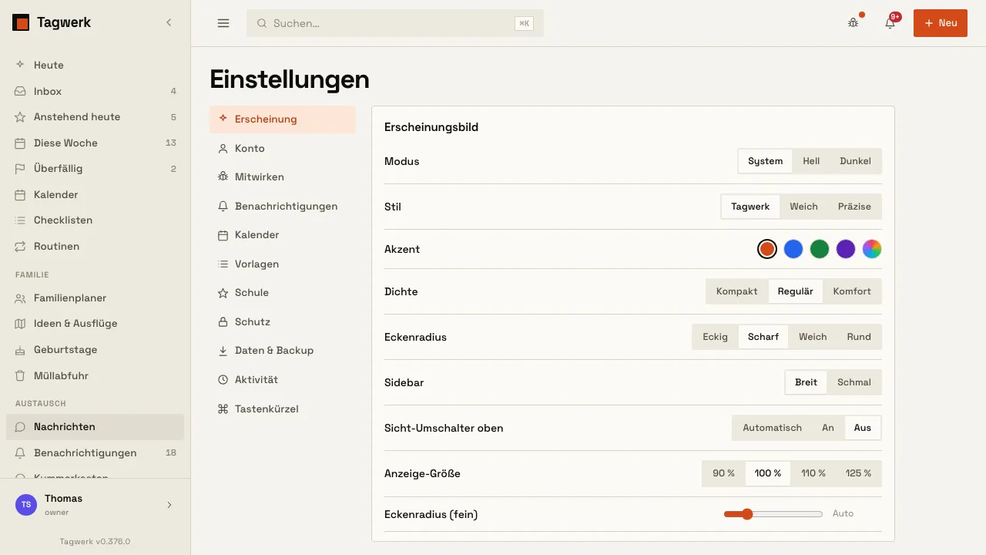This screenshot has width=986, height=555.
Task: Click the Checklisten list icon
Action: pyautogui.click(x=20, y=220)
